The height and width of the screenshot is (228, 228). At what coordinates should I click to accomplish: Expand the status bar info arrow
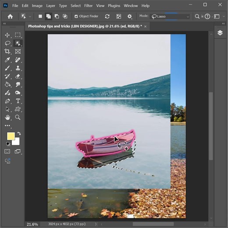[96, 224]
